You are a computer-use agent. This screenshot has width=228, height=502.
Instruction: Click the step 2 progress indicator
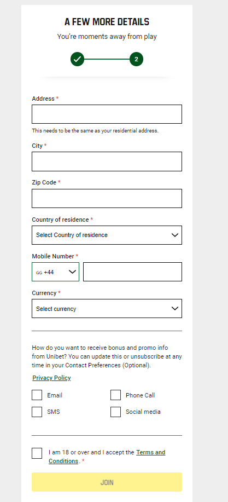[136, 59]
